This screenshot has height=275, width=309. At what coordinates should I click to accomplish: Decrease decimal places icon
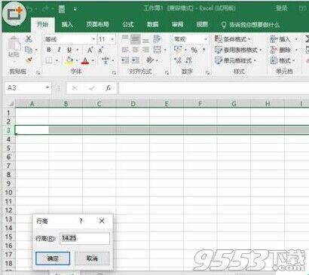click(x=189, y=60)
